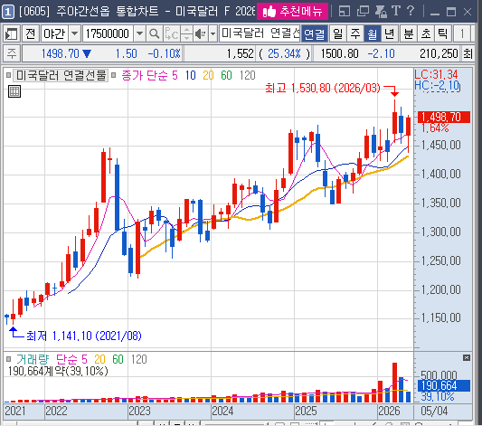Click the speaker sound alert icon

point(201,33)
